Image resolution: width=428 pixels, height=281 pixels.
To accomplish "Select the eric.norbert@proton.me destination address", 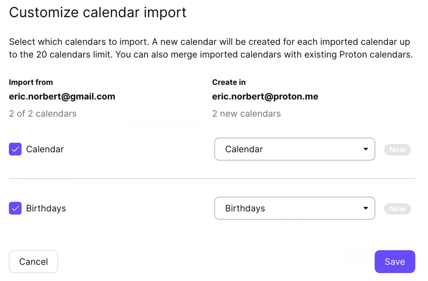I will click(x=265, y=97).
